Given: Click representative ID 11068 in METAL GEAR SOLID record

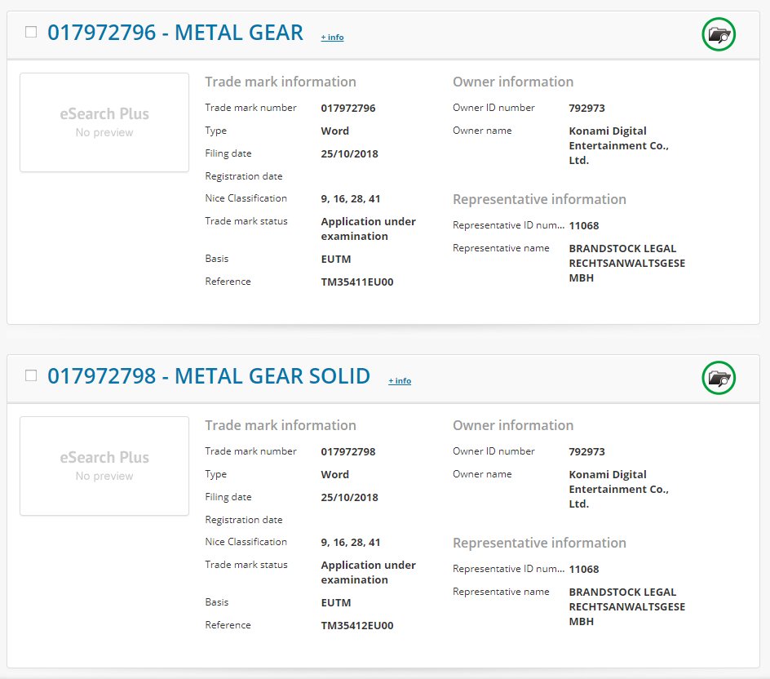Looking at the screenshot, I should 584,570.
